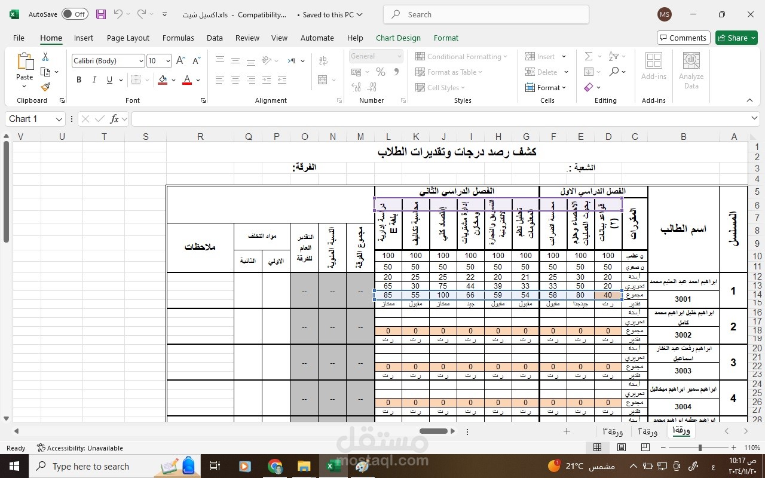The image size is (765, 478).
Task: Click the Align Left icon
Action: pos(220,80)
